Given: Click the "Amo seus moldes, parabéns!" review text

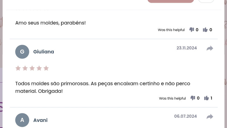Looking at the screenshot, I should coord(51,23).
